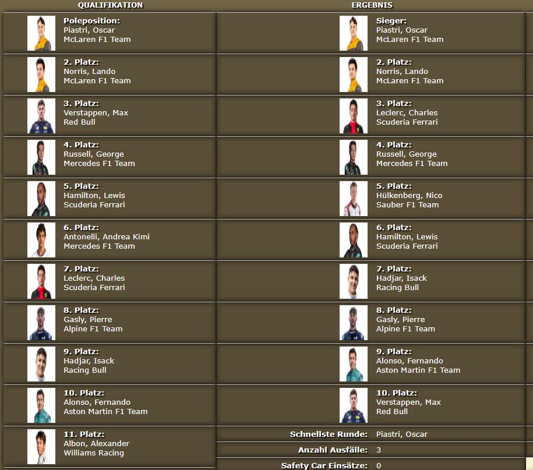Click 'Albon, Alexander' name
Screen dimensions: 533x470
(x=97, y=444)
